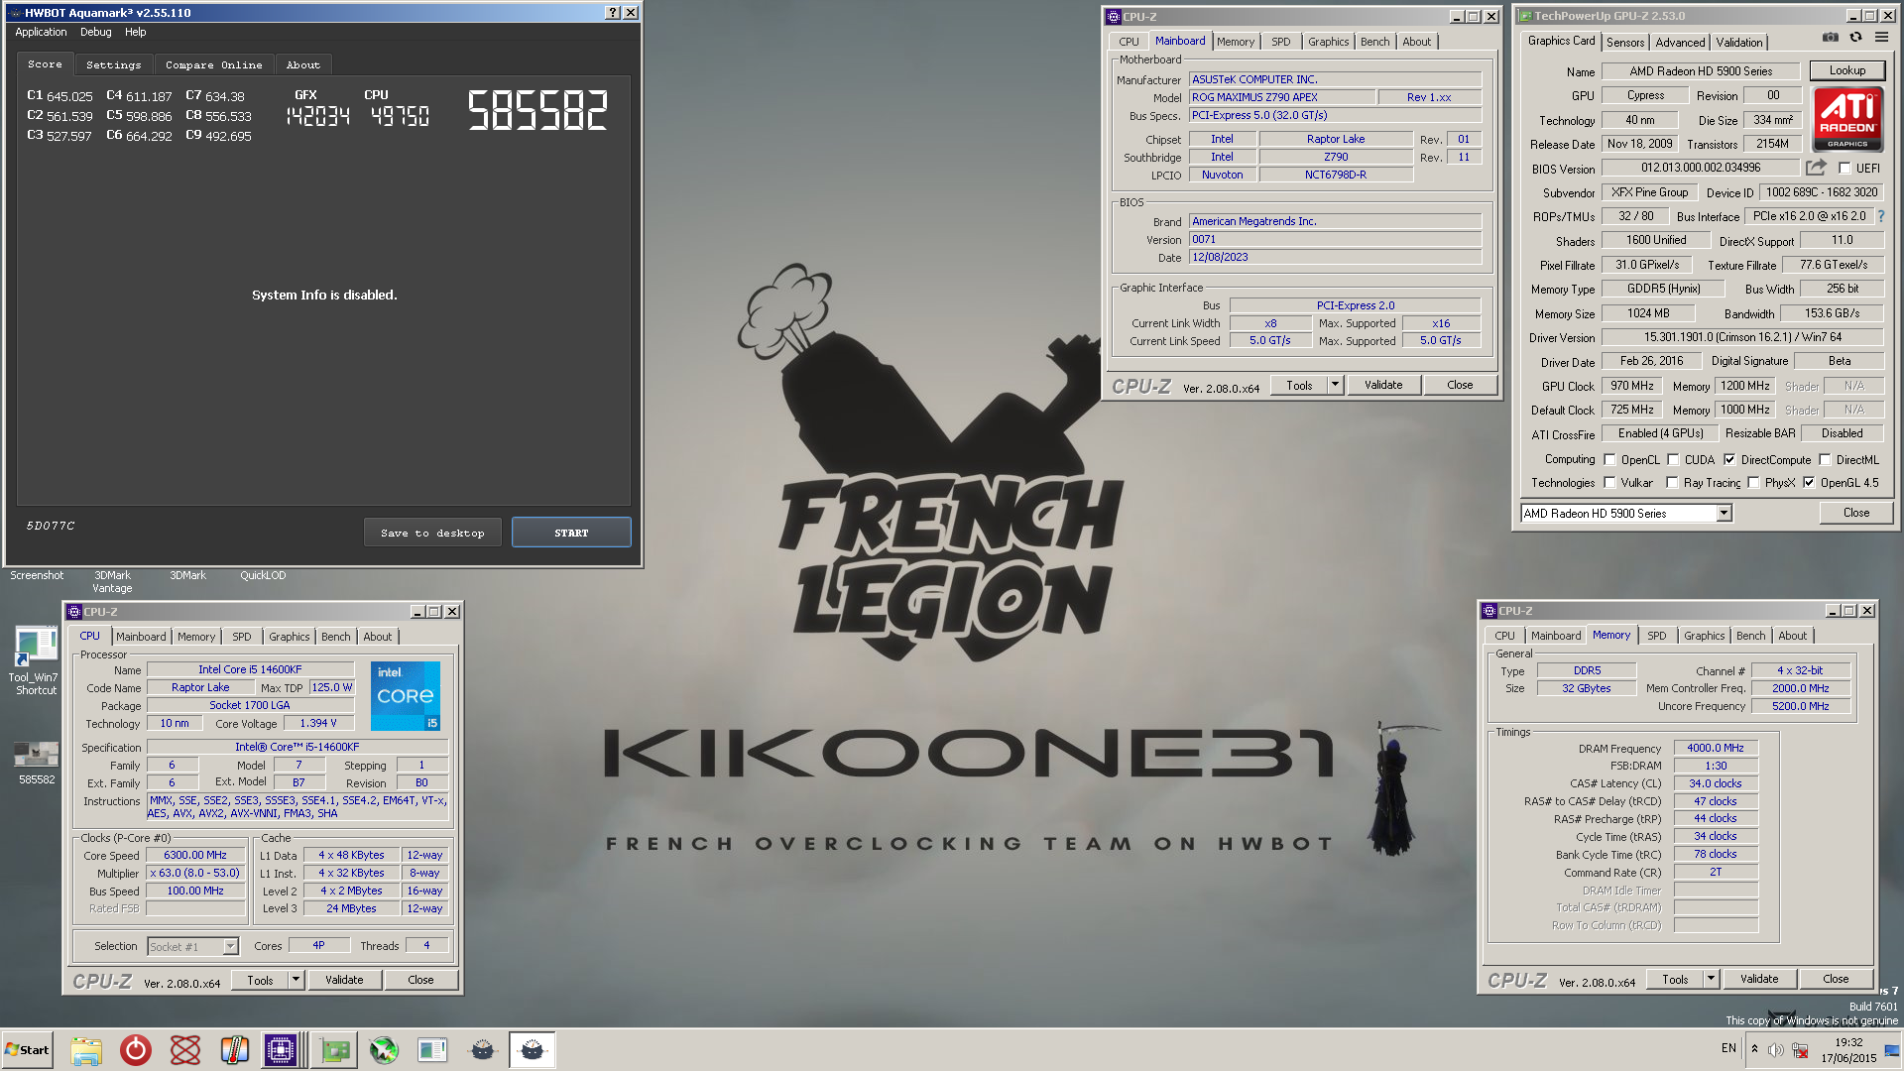1904x1071 pixels.
Task: Click the green arrow sphere taskbar icon
Action: point(384,1050)
